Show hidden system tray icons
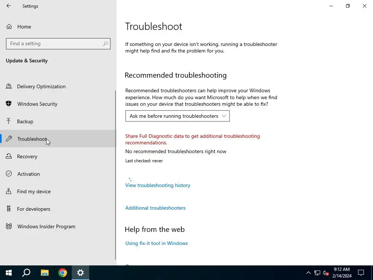 [x=308, y=273]
